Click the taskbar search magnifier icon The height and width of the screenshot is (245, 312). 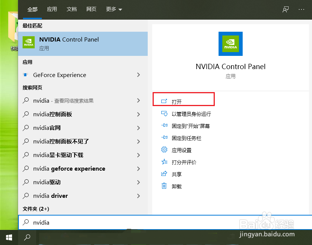click(26, 237)
